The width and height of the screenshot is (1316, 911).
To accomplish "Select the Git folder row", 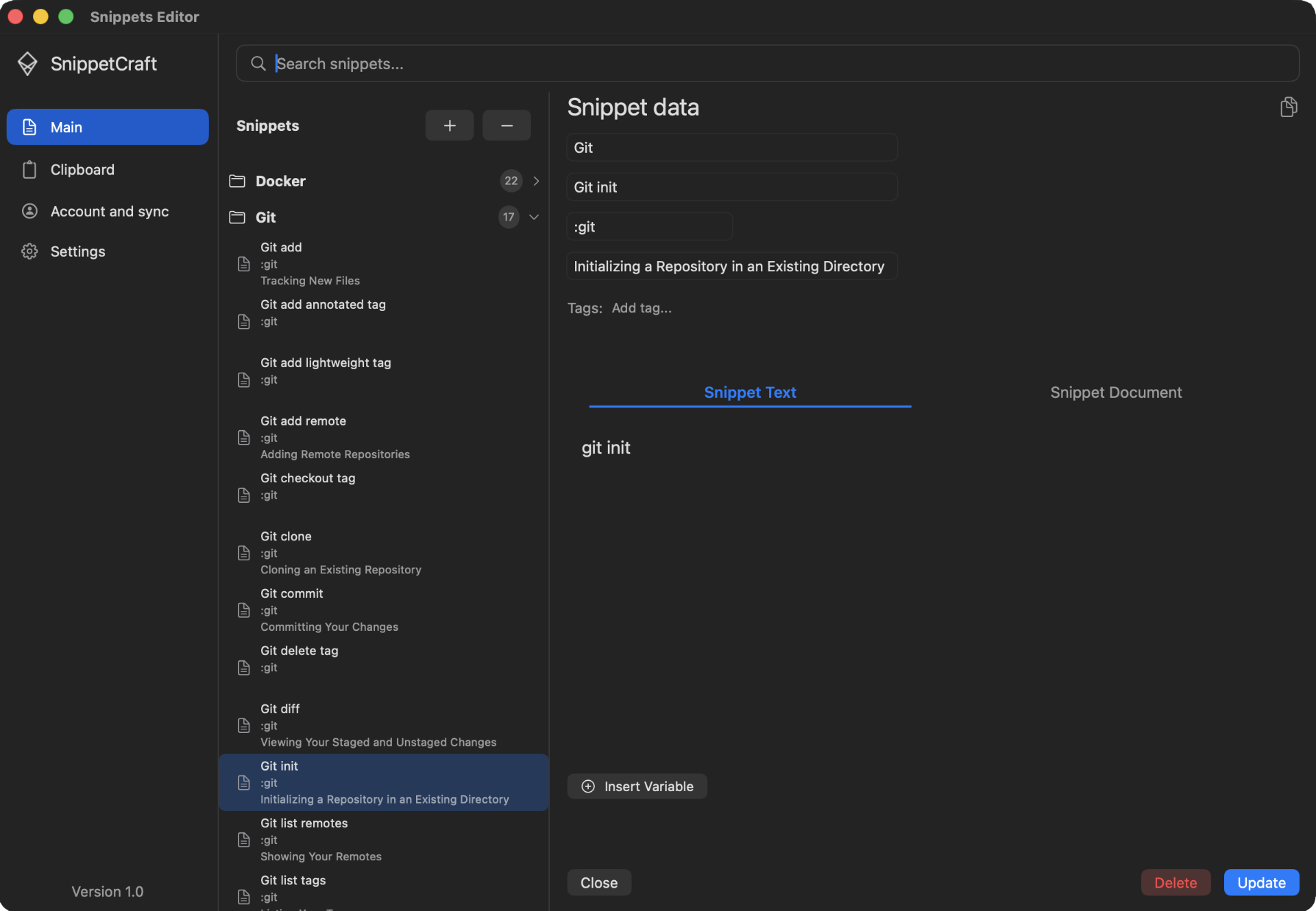I will (384, 217).
